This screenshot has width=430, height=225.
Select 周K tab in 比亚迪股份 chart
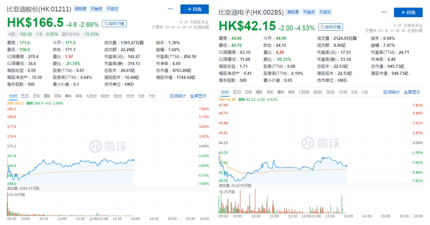pos(47,96)
